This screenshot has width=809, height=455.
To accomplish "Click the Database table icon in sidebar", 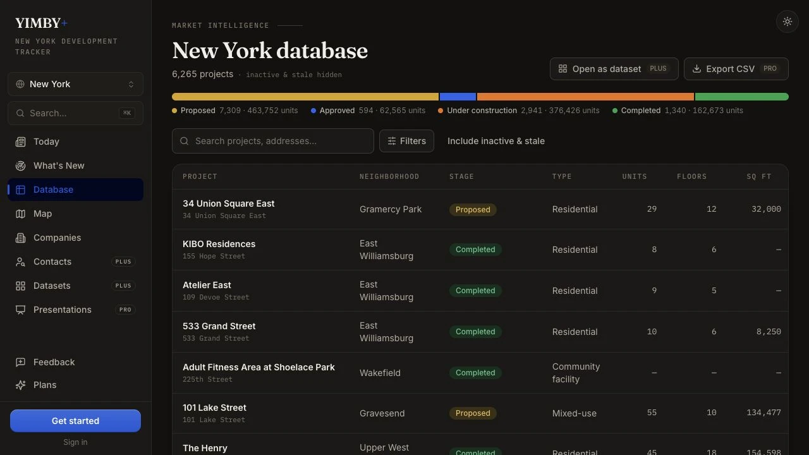I will tap(21, 190).
